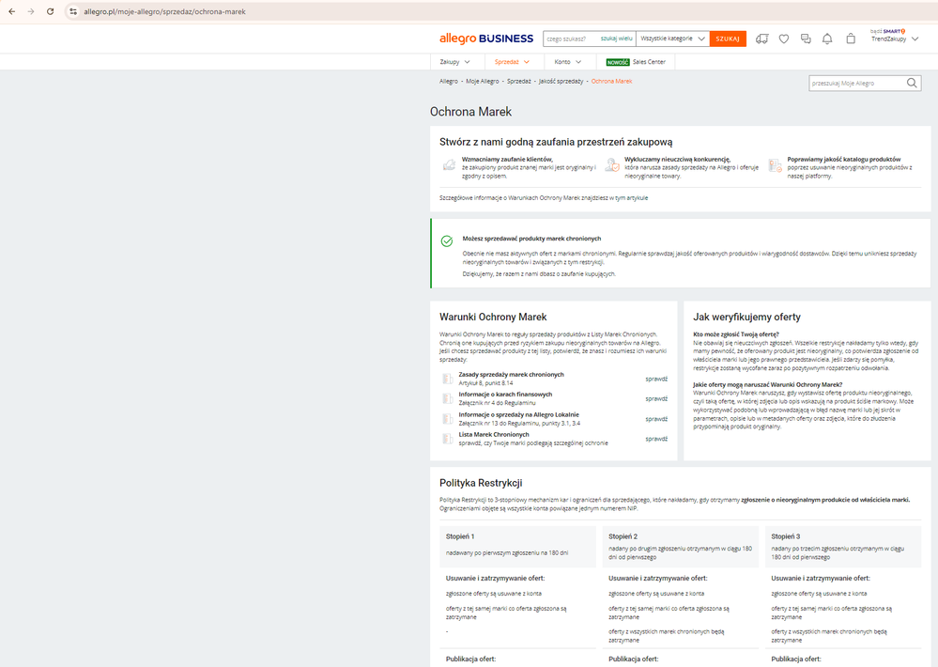Open the Zakupy menu
Screen dimensions: 938x667
tap(454, 62)
